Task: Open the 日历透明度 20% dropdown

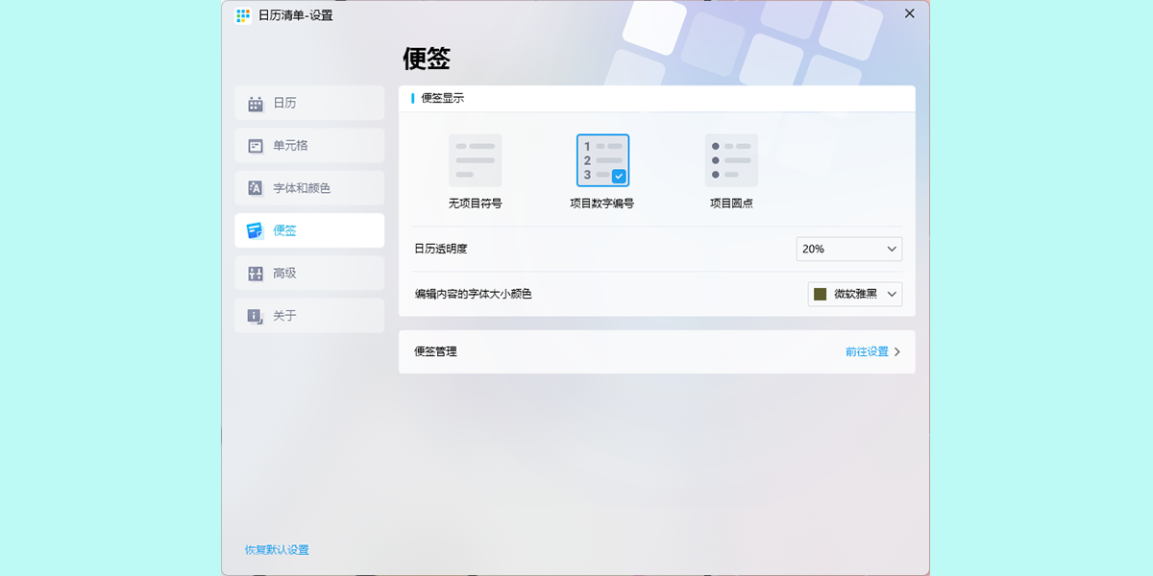Action: pyautogui.click(x=849, y=249)
